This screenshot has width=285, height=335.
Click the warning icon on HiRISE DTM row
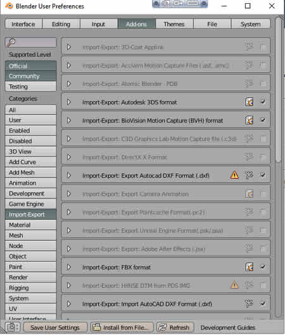[234, 285]
